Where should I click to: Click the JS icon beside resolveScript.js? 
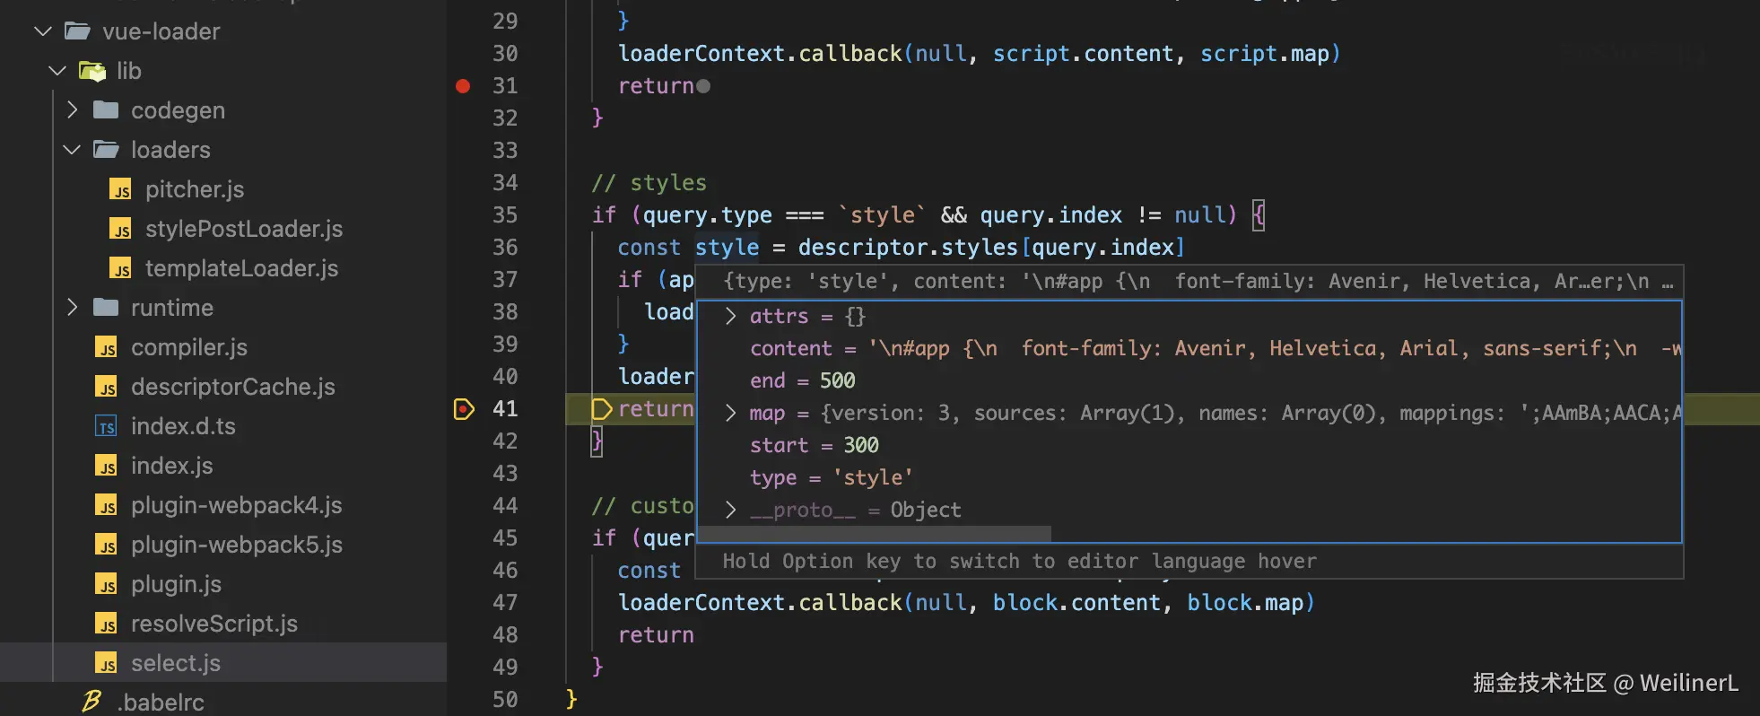click(x=106, y=624)
